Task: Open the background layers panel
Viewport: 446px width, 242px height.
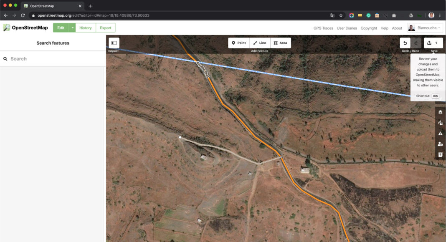Action: pos(440,112)
